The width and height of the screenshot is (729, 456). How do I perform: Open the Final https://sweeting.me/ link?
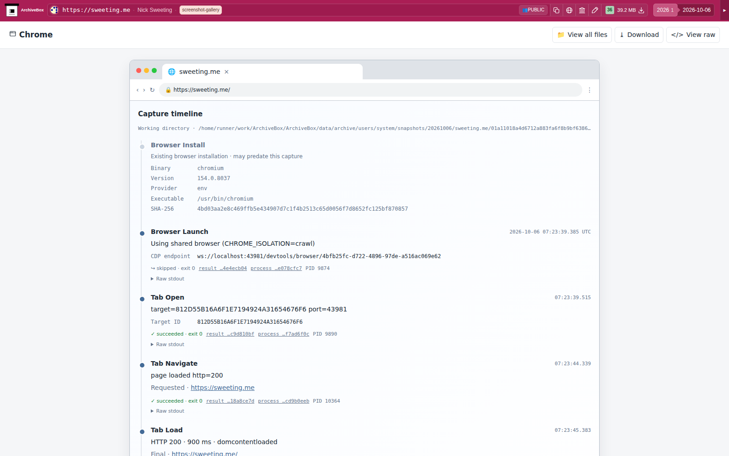pyautogui.click(x=205, y=453)
